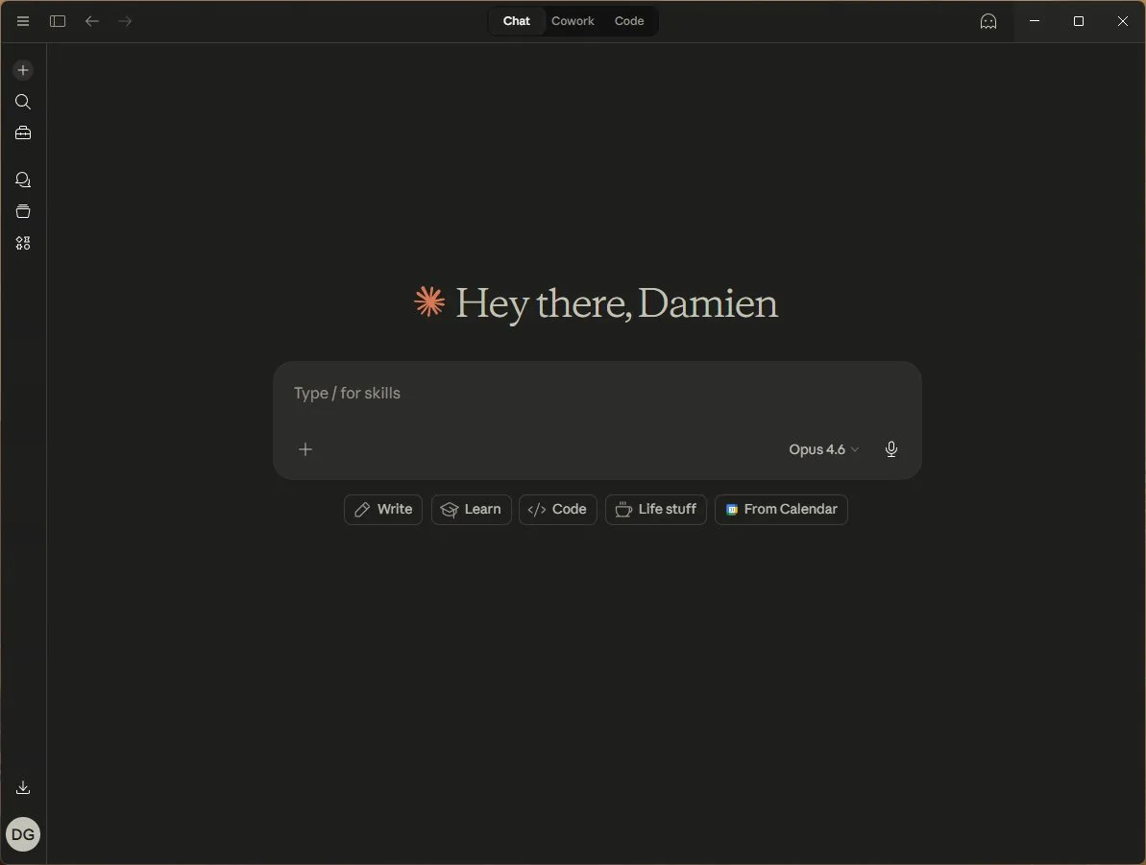
Task: Minimize the application window
Action: pos(1035,21)
